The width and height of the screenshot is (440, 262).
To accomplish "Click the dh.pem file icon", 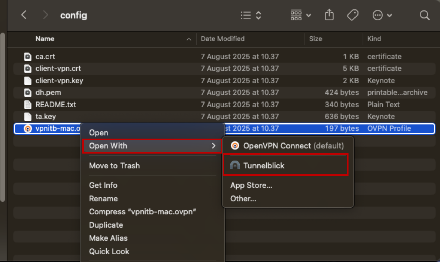I will coord(28,92).
